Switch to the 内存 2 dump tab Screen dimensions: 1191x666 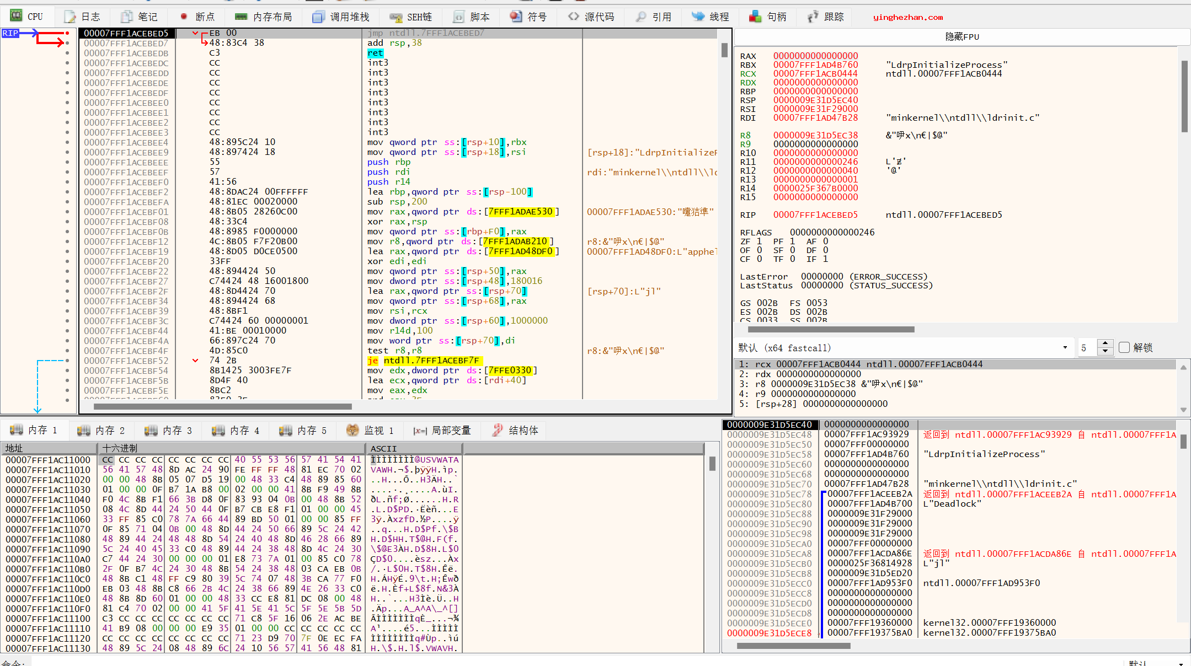coord(101,430)
